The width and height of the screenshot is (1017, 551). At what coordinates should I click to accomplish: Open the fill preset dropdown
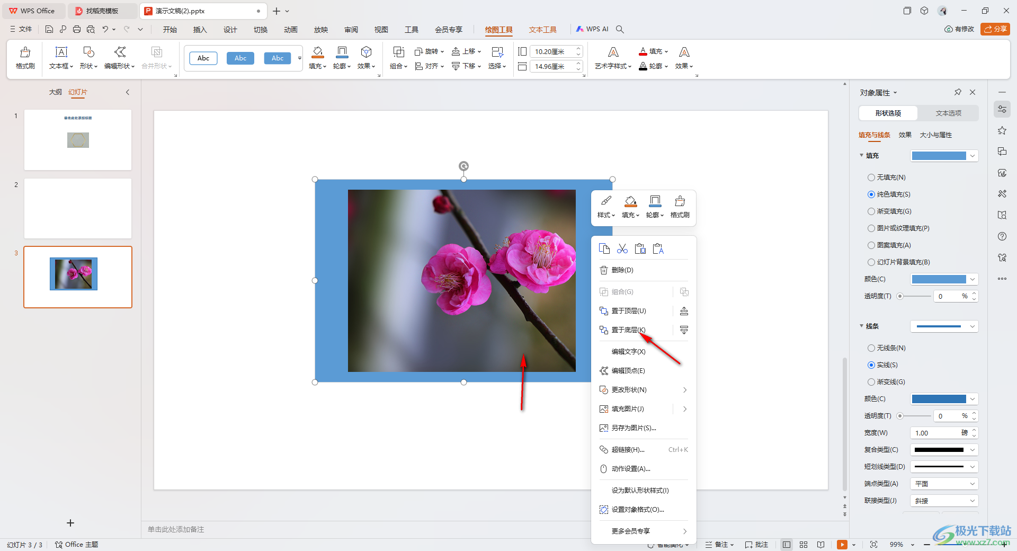point(944,156)
